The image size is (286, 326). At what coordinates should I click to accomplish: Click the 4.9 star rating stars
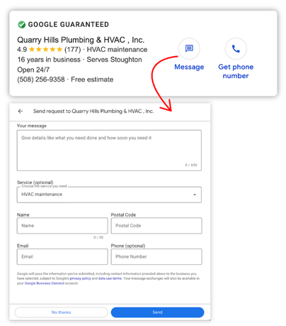[x=45, y=50]
